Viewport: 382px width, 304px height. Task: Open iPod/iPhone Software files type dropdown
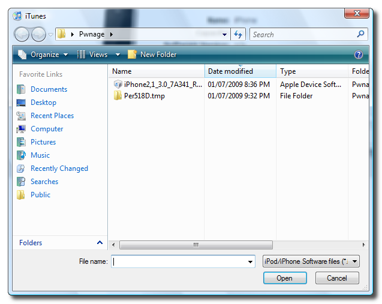(x=311, y=261)
